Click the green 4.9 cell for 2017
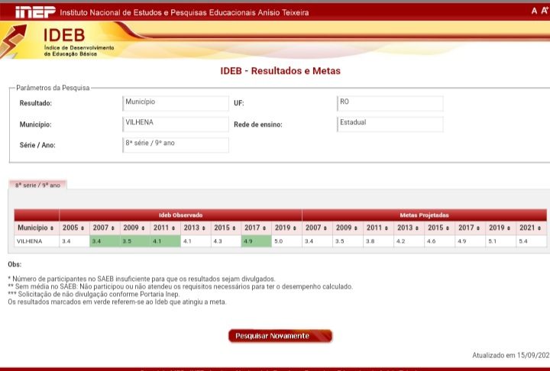 (256, 241)
